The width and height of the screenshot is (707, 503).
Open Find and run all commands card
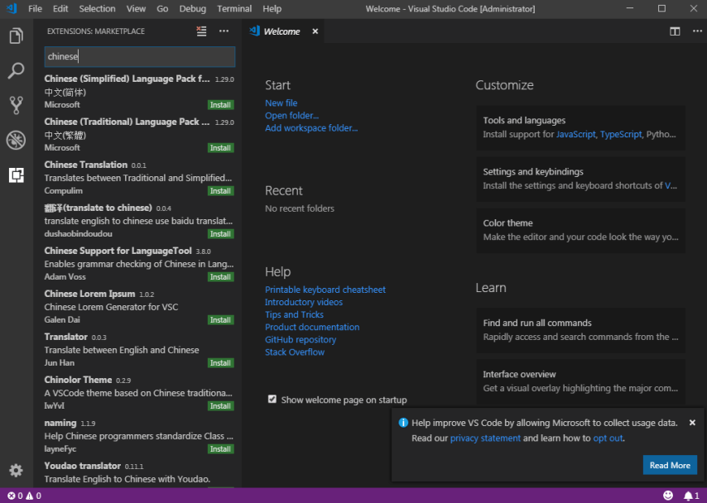coord(581,330)
